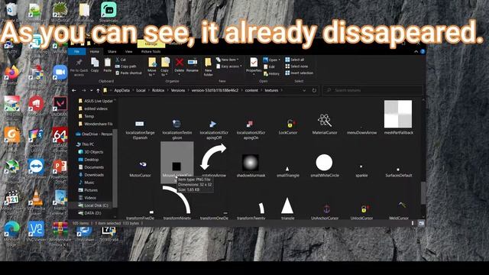The width and height of the screenshot is (489, 275).
Task: Click Paste shortcut in the ribbon
Action: point(128,73)
